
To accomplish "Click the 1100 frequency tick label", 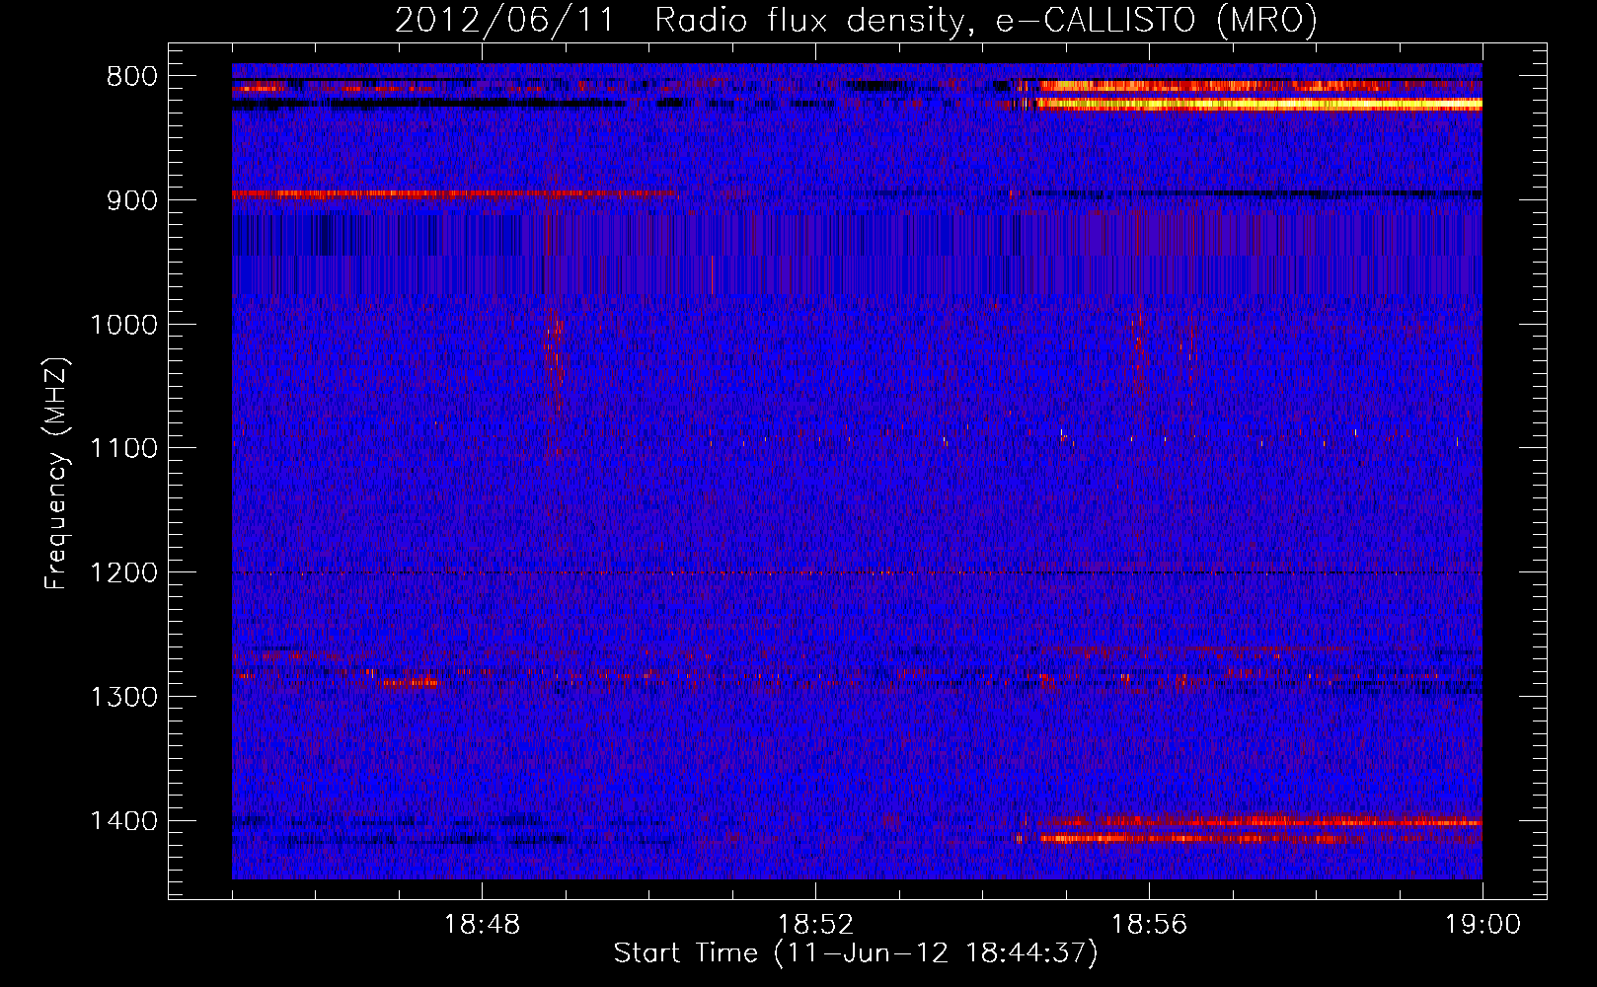I will click(124, 449).
